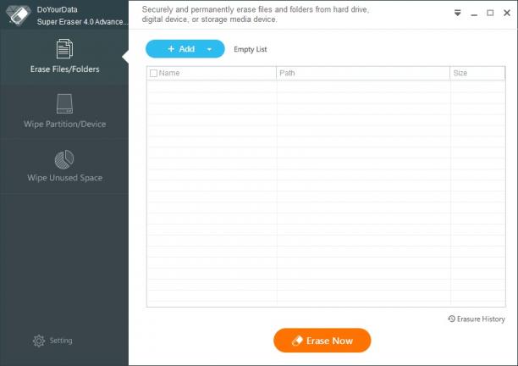
Task: Click the Wipe Unused Space pie icon
Action: pyautogui.click(x=64, y=159)
